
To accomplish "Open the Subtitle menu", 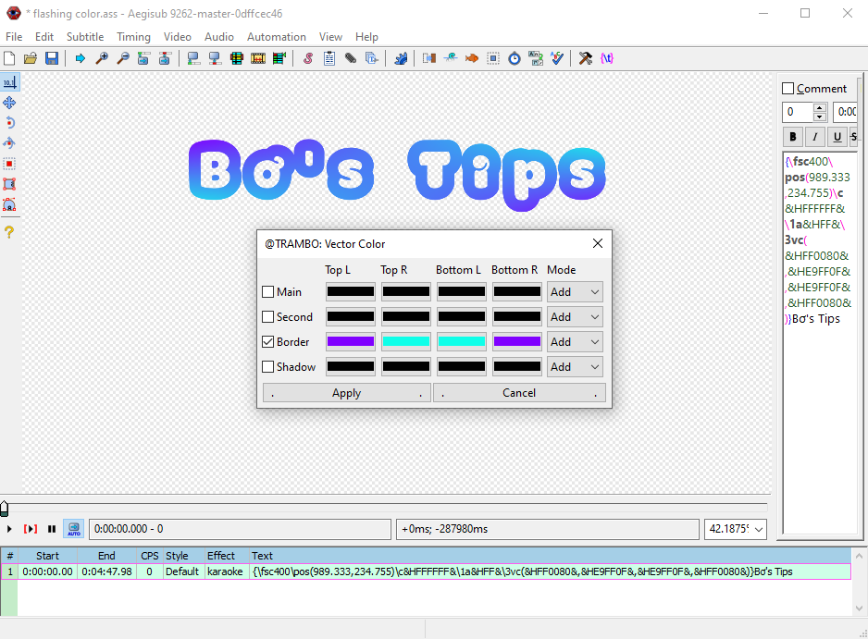I will [x=85, y=37].
